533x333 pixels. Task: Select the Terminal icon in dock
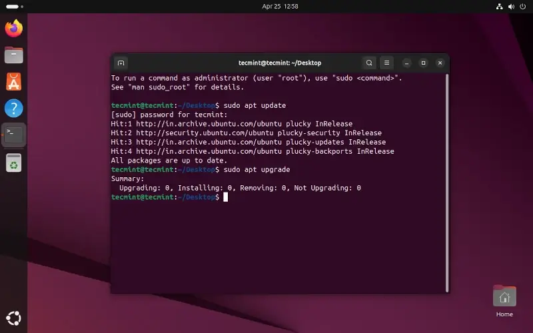[x=13, y=135]
